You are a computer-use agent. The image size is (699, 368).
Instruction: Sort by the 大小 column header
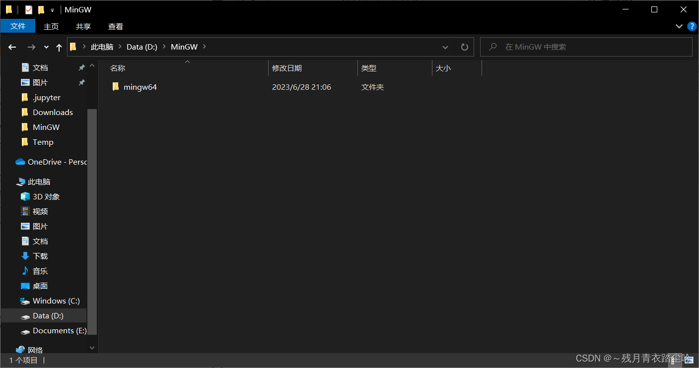pos(457,68)
